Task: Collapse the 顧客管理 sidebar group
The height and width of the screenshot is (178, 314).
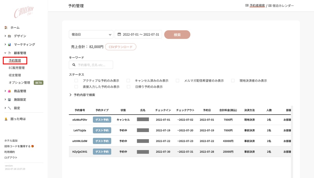Action: [x=5, y=53]
